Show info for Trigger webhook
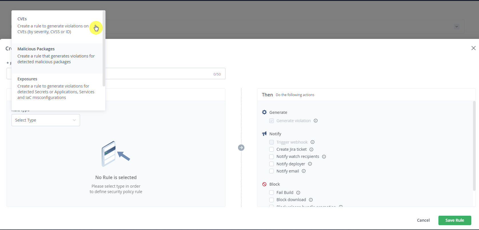Image resolution: width=479 pixels, height=230 pixels. coord(313,142)
